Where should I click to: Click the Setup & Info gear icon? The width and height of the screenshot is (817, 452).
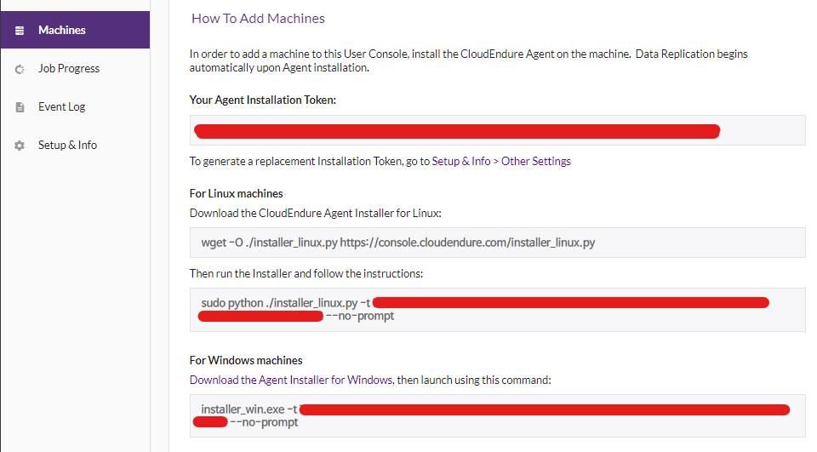(20, 146)
